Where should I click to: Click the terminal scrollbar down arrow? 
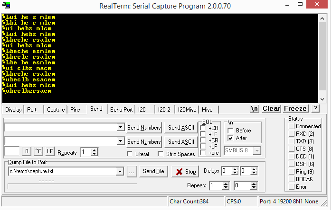[x=322, y=99]
